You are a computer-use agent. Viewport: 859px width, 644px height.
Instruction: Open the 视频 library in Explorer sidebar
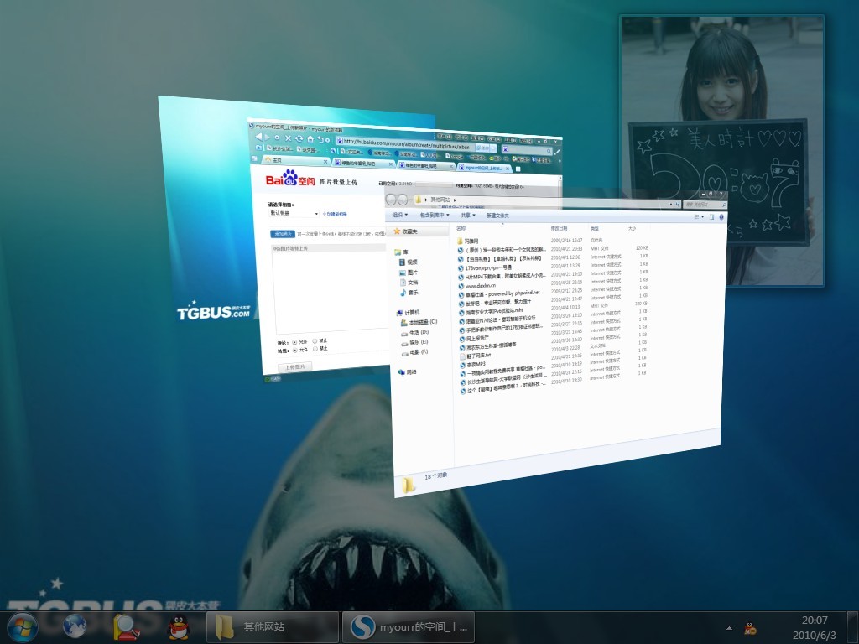413,262
